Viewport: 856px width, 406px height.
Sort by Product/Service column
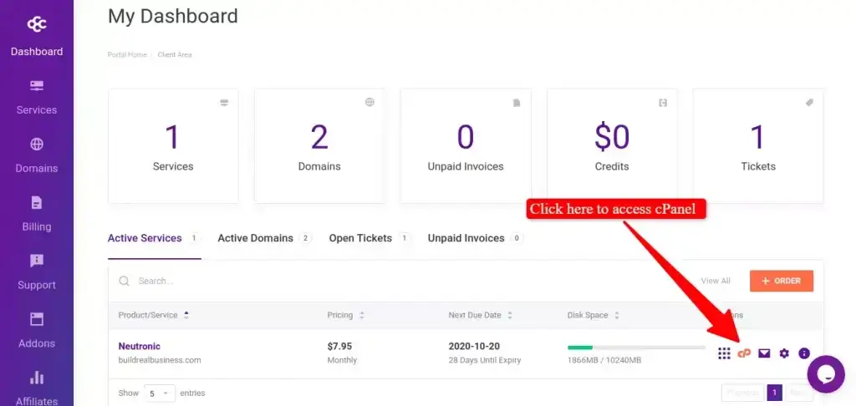154,316
